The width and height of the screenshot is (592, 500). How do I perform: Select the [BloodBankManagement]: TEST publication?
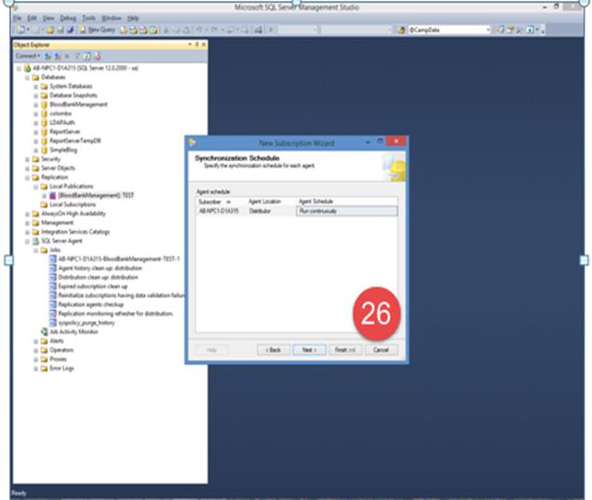96,196
